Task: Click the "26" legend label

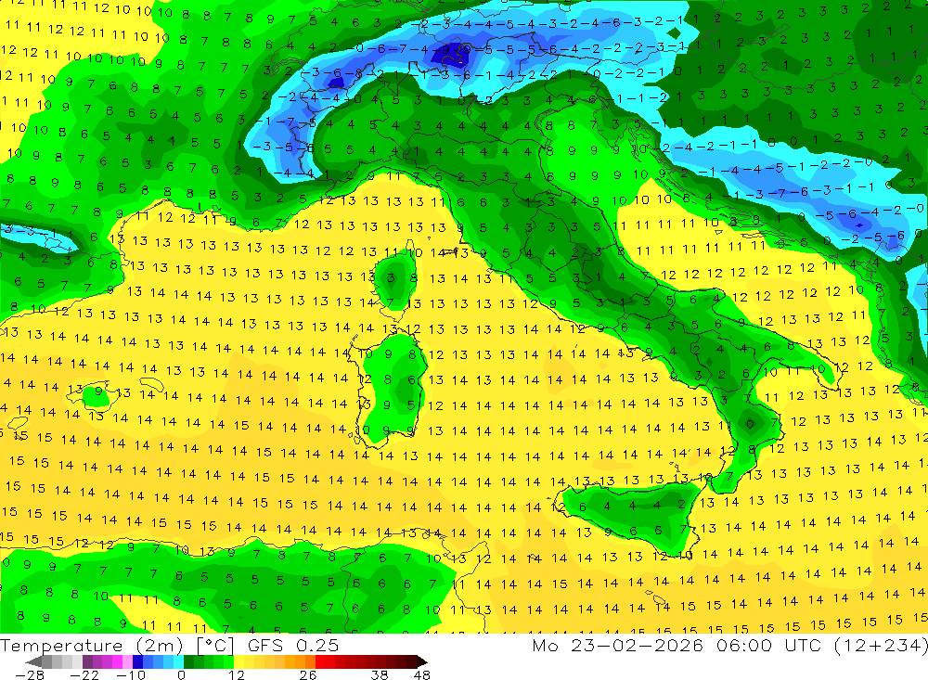Action: point(307,674)
